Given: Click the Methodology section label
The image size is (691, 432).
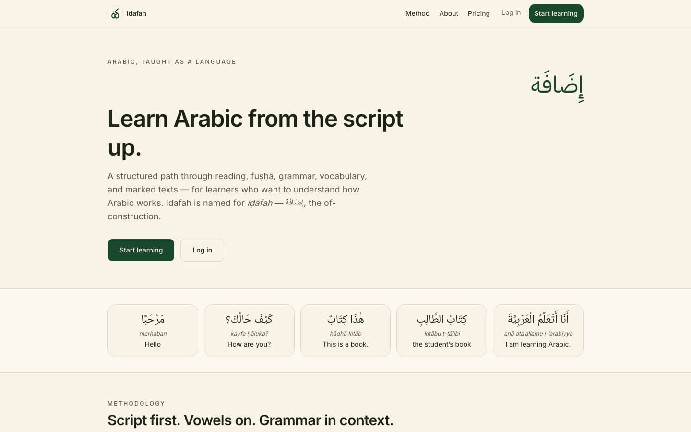Looking at the screenshot, I should [x=136, y=404].
